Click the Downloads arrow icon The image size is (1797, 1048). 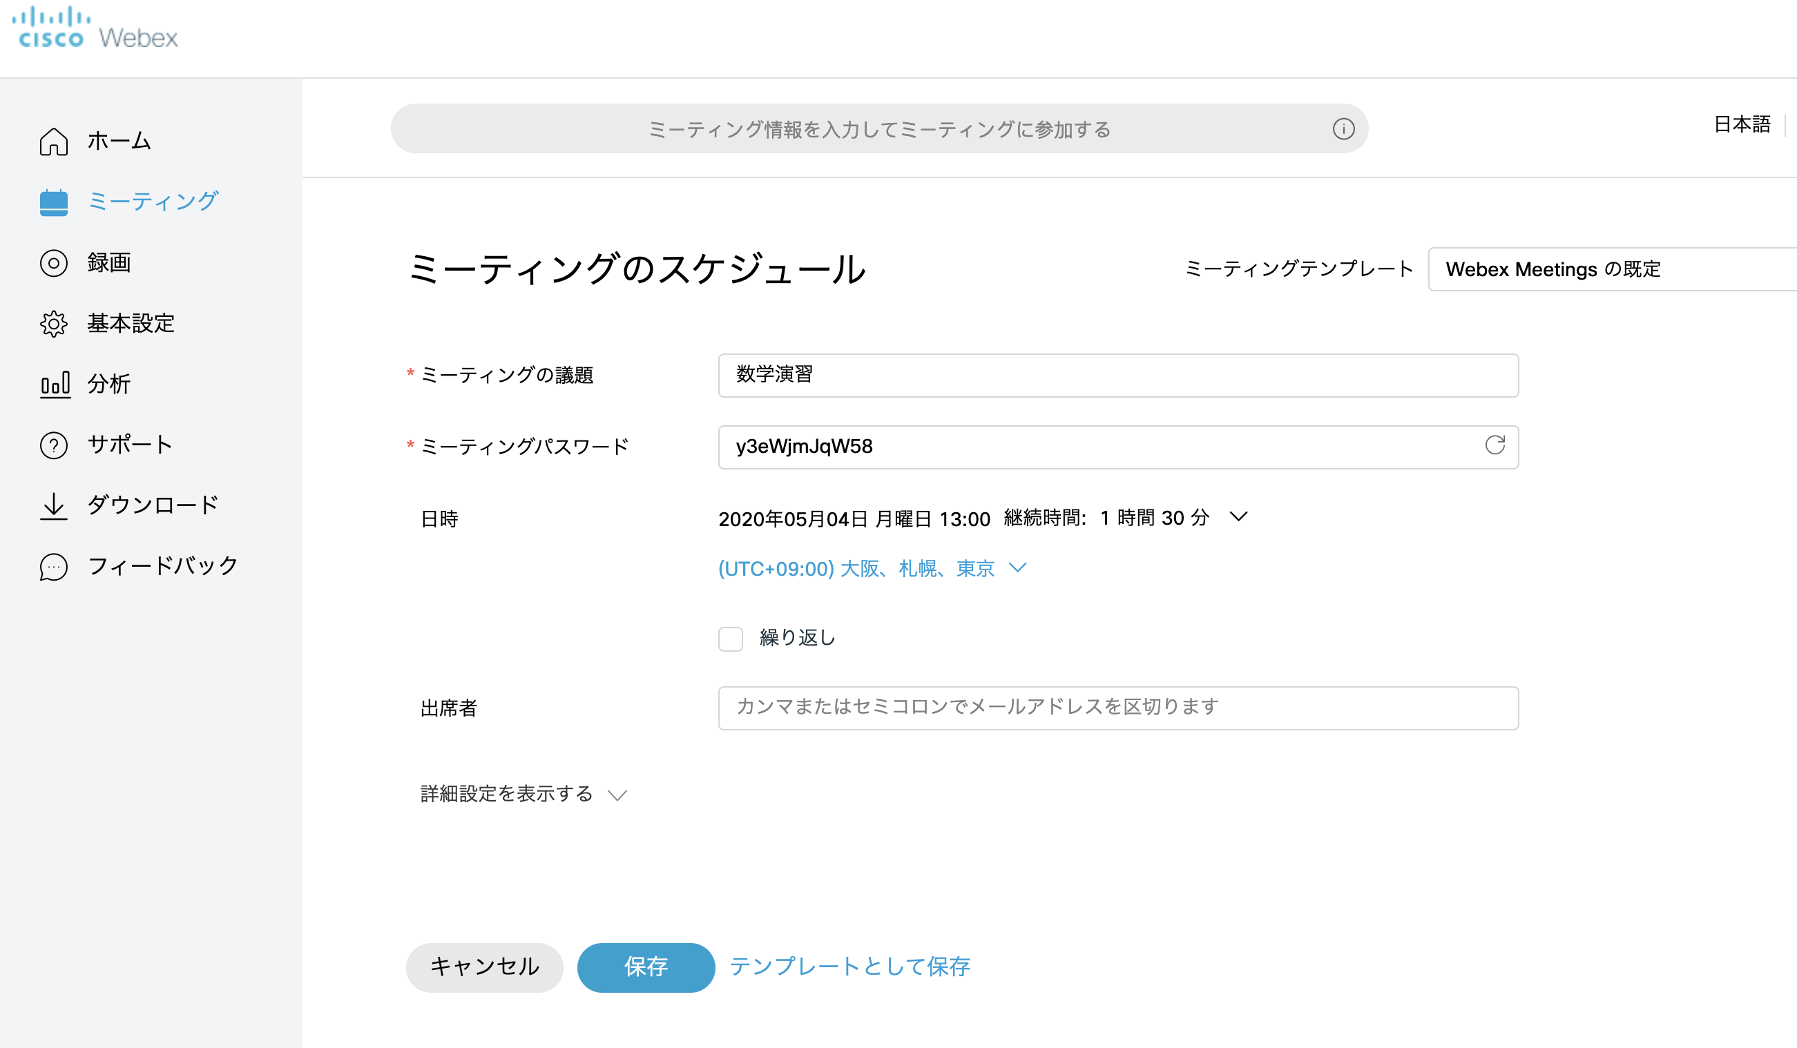[x=53, y=505]
